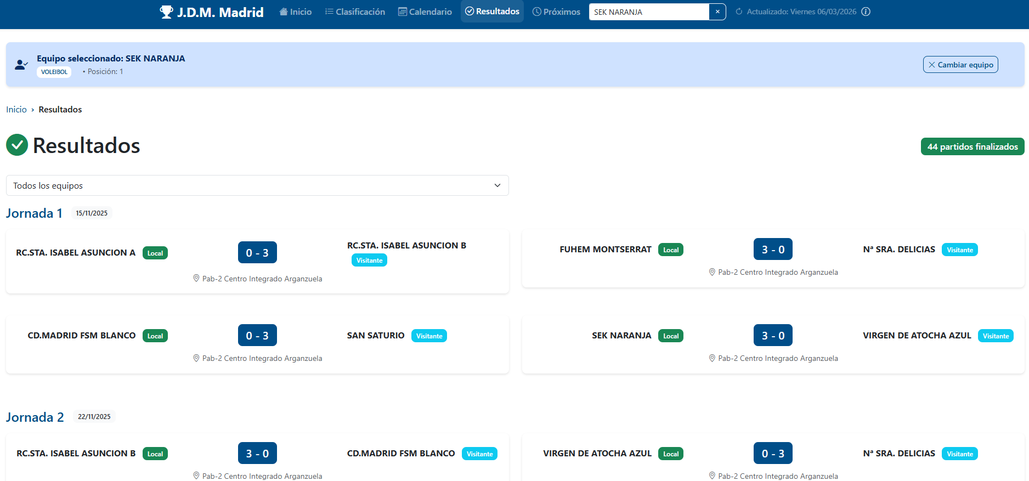Open the Todos los equipos dropdown
Image resolution: width=1029 pixels, height=481 pixels.
(x=257, y=185)
